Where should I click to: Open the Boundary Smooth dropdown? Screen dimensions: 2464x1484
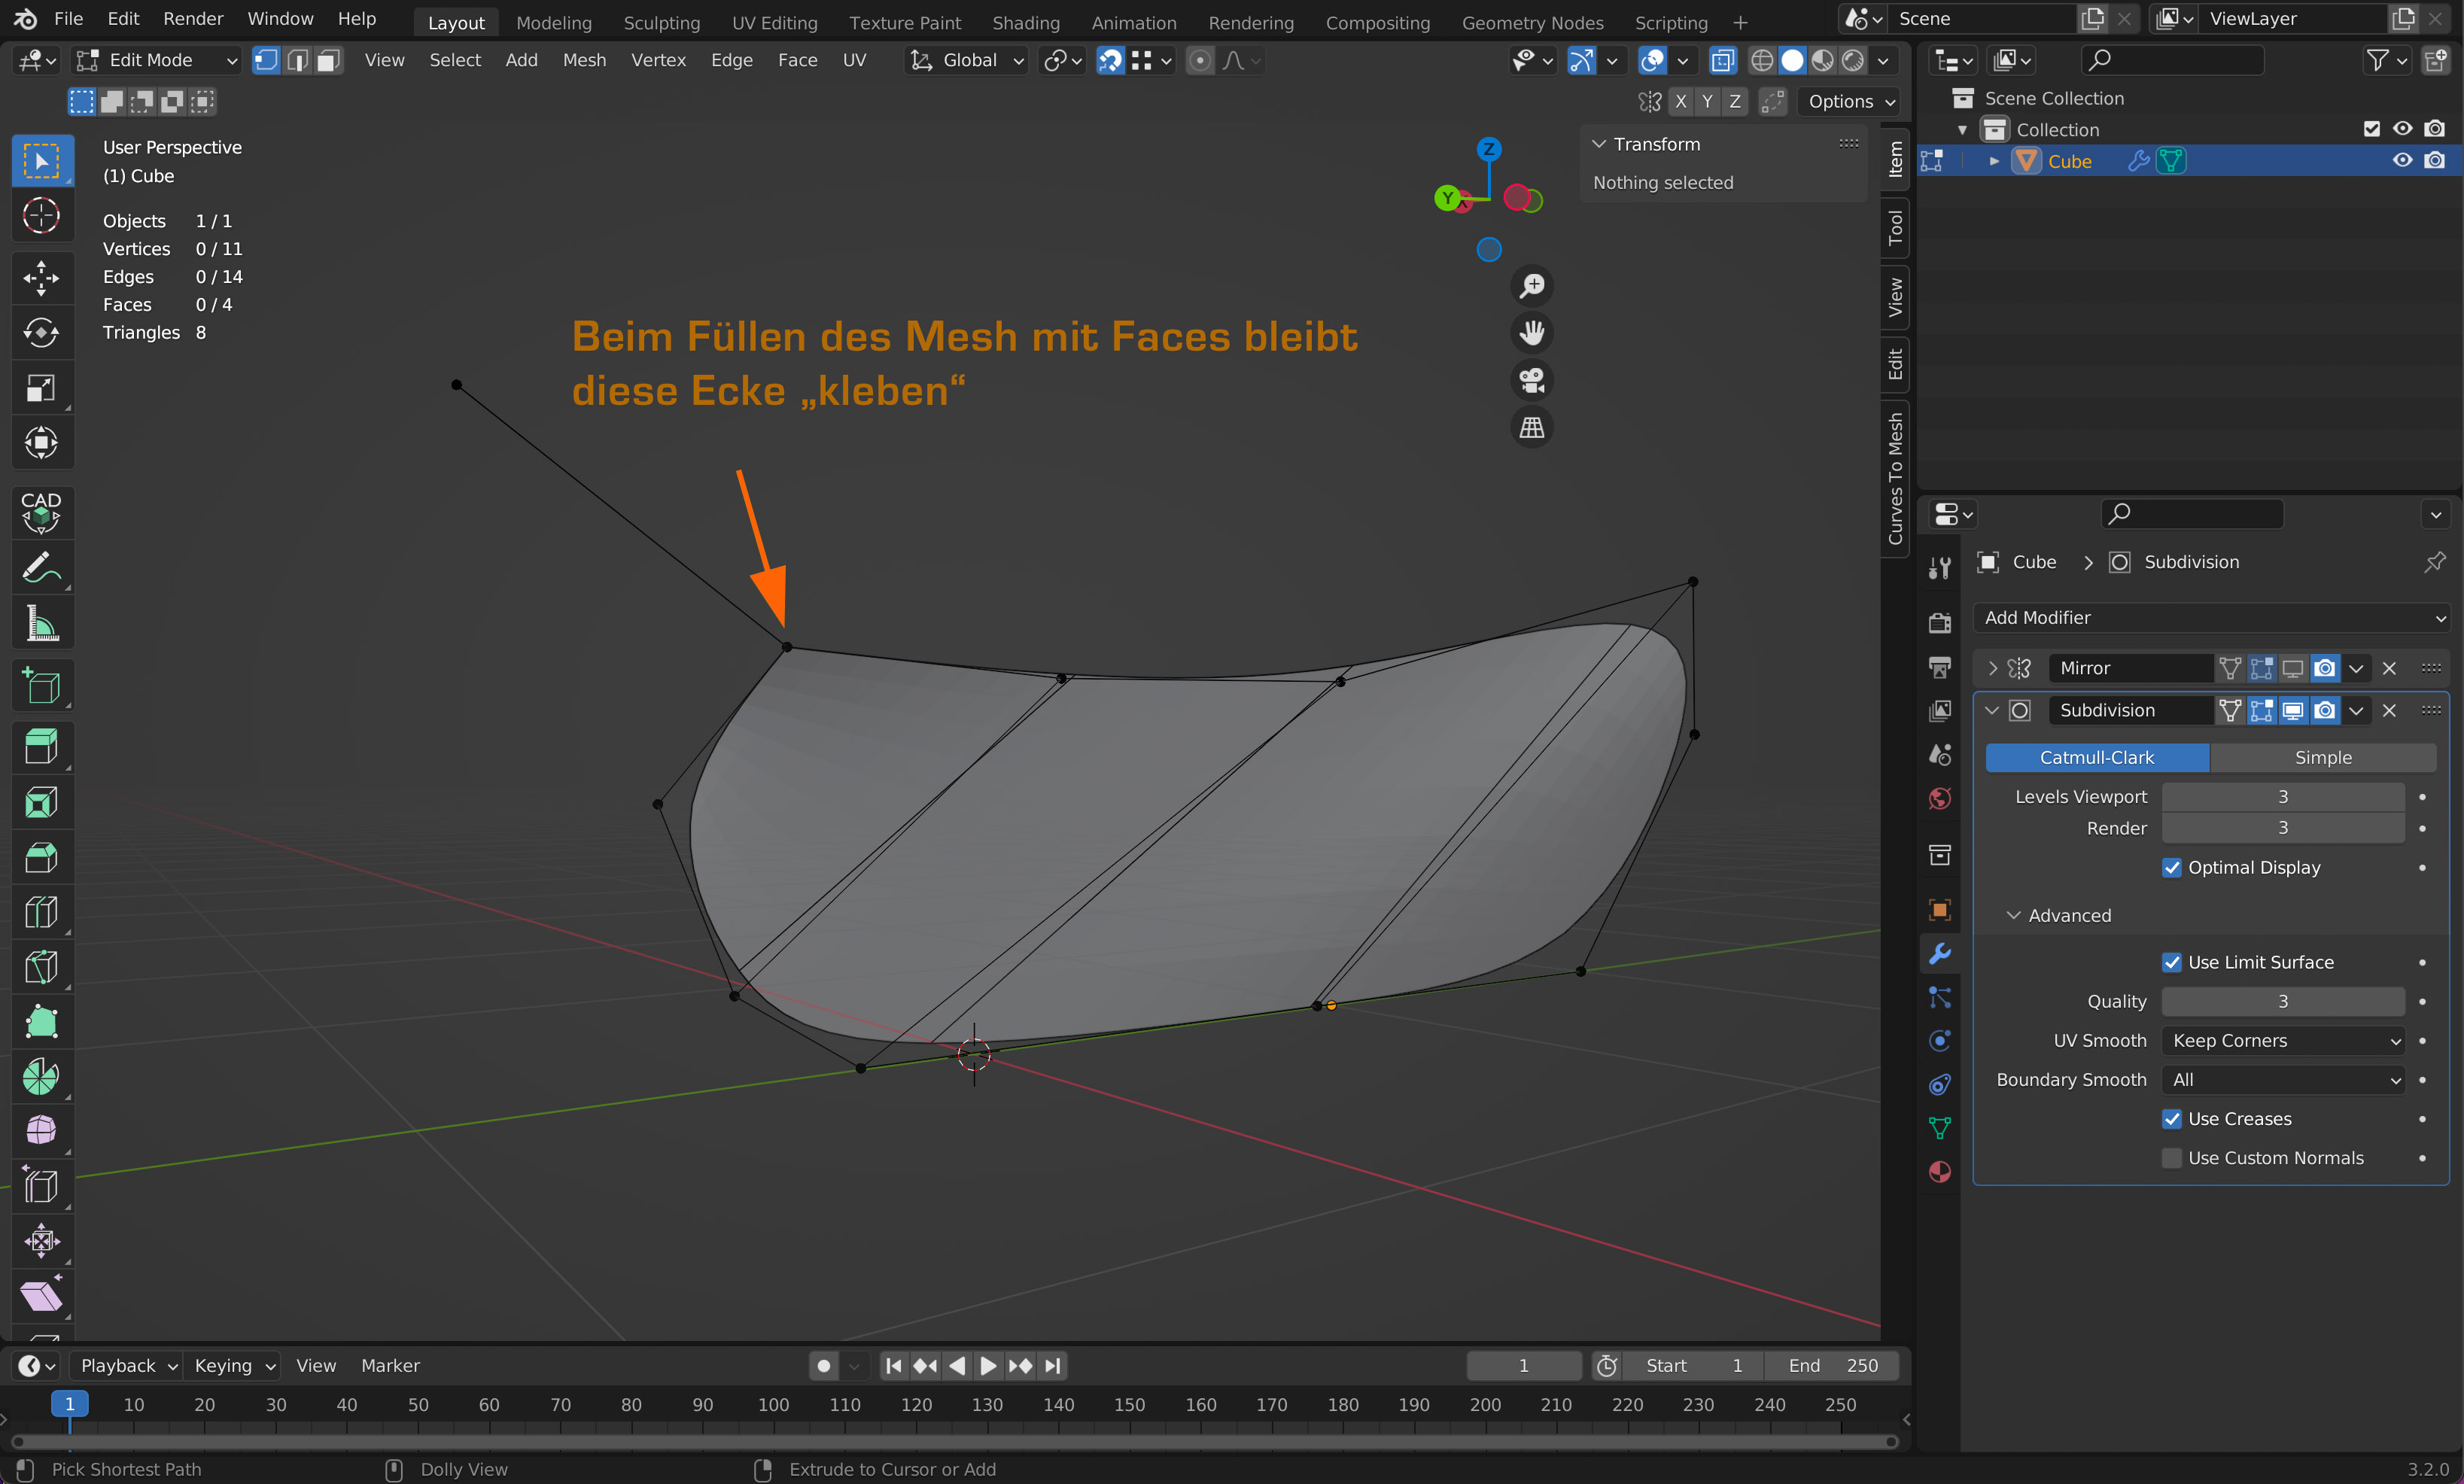click(x=2282, y=1080)
